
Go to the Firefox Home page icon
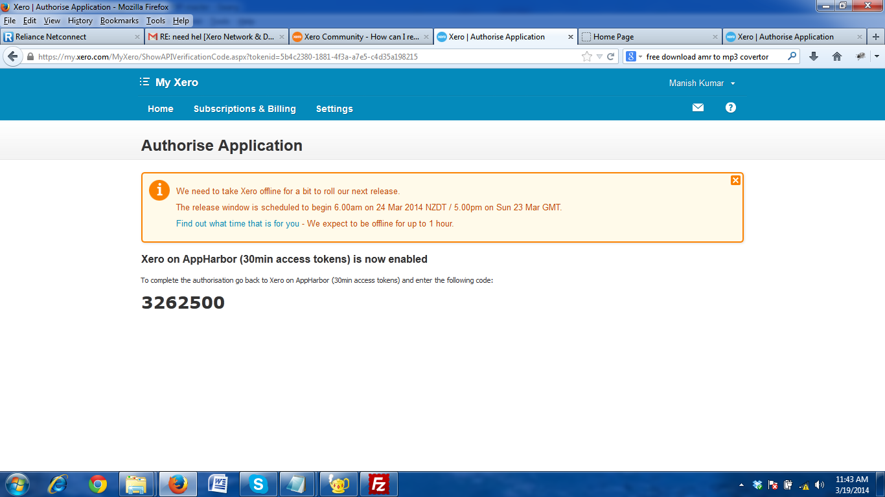click(837, 56)
